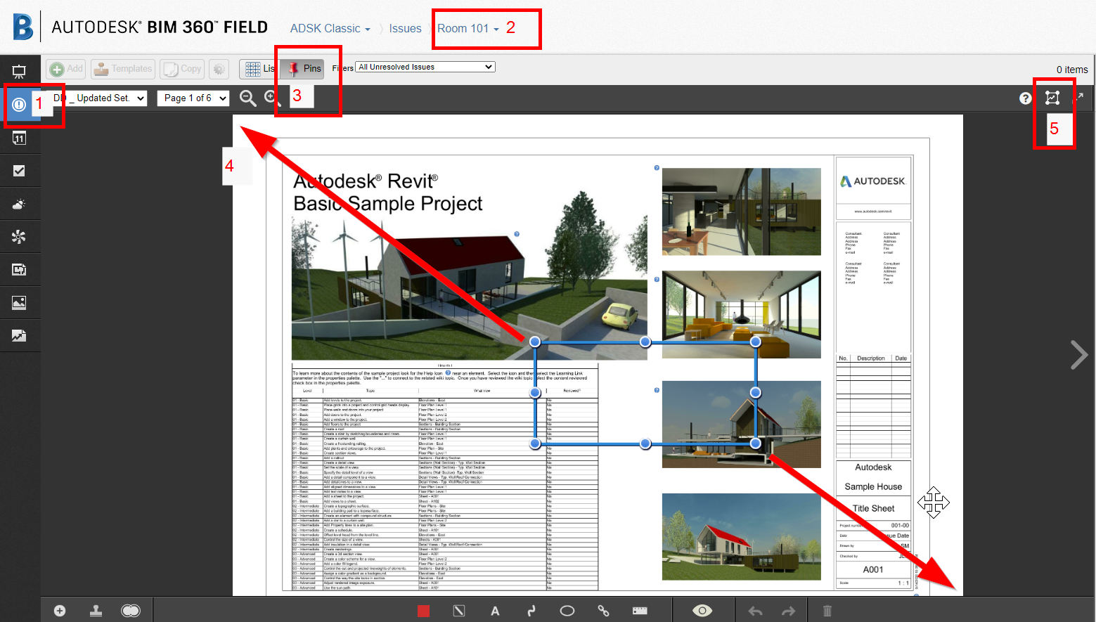
Task: Click the undo arrow in the bottom toolbar
Action: (754, 610)
